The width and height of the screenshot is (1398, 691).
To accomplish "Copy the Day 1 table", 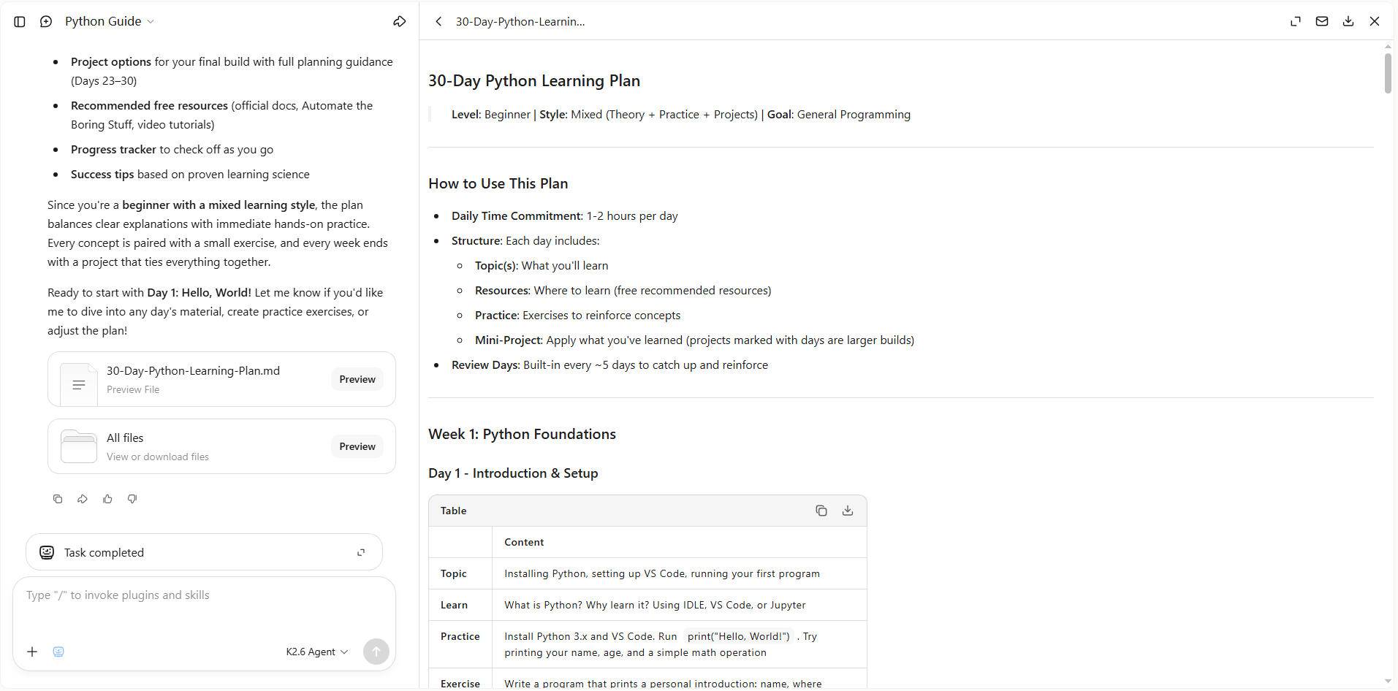I will (821, 511).
